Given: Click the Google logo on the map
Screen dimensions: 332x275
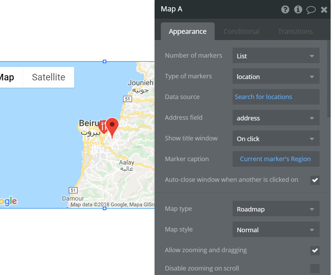Looking at the screenshot, I should 9,202.
